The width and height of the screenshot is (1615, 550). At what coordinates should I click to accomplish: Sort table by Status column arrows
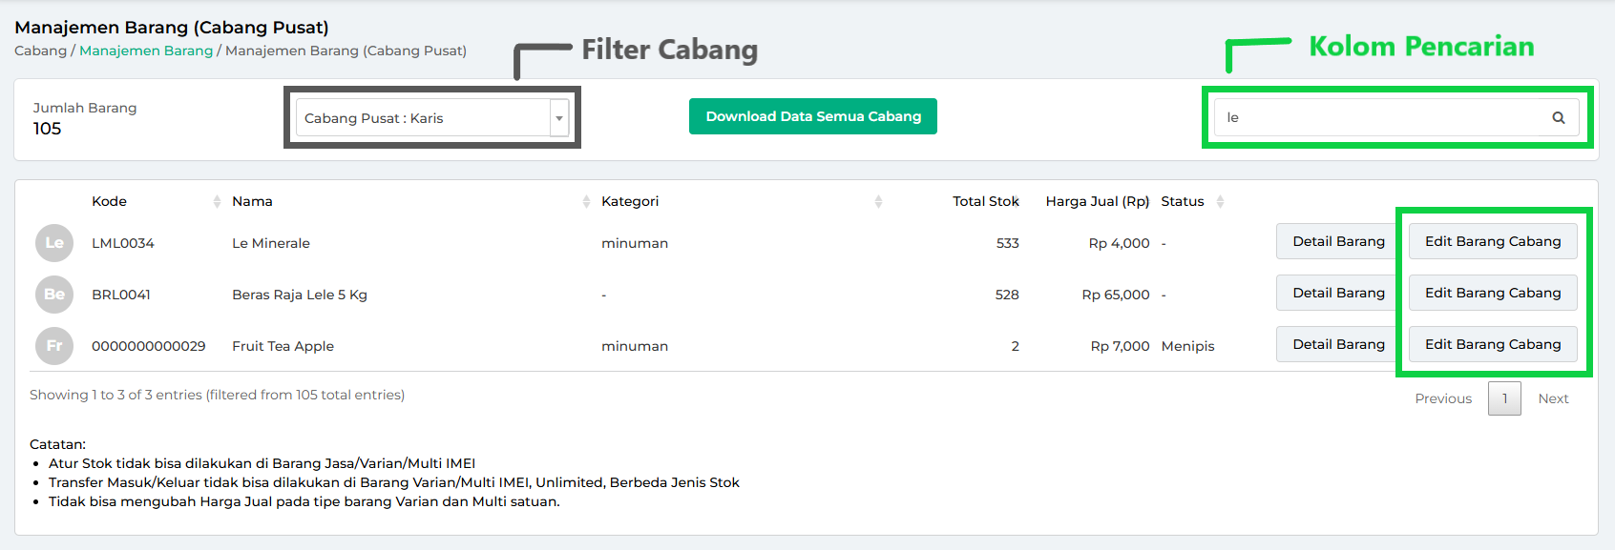pyautogui.click(x=1220, y=201)
